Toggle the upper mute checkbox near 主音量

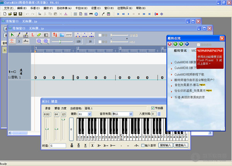coord(100,35)
